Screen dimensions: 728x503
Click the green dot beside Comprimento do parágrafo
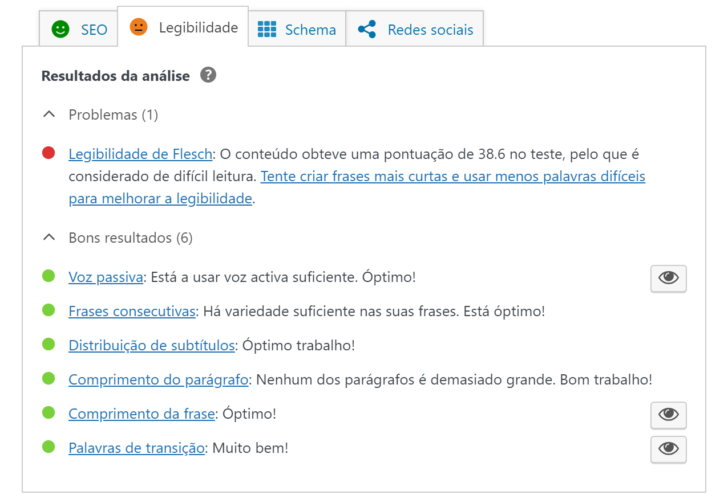tap(49, 381)
